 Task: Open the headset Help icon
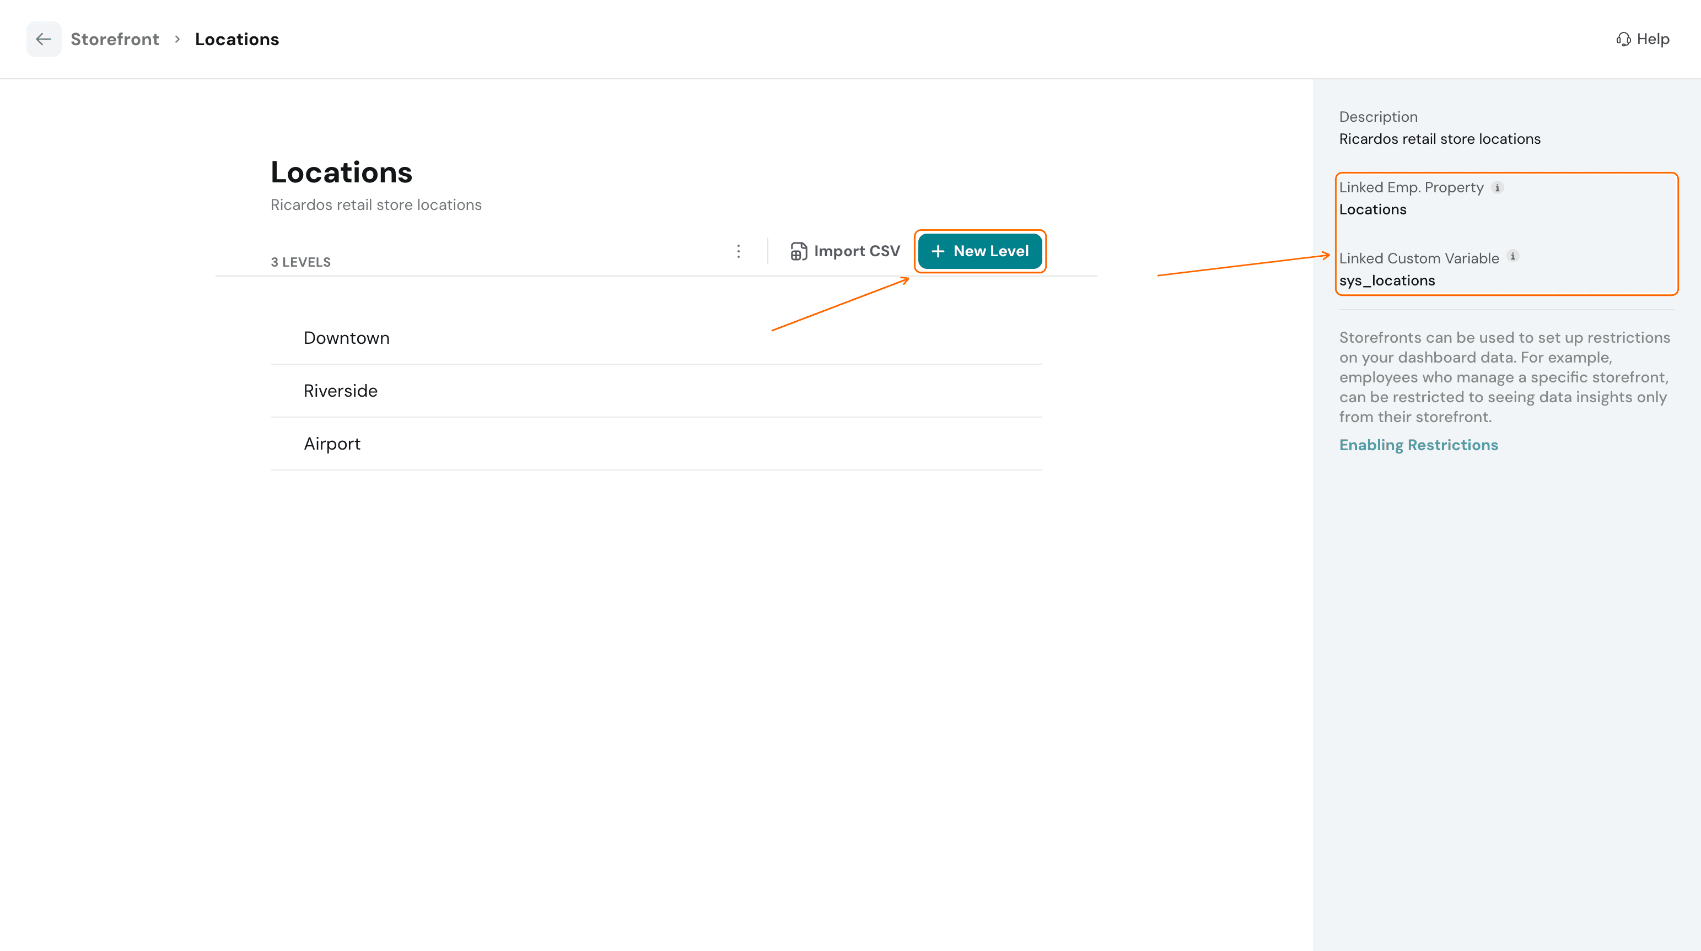coord(1623,40)
